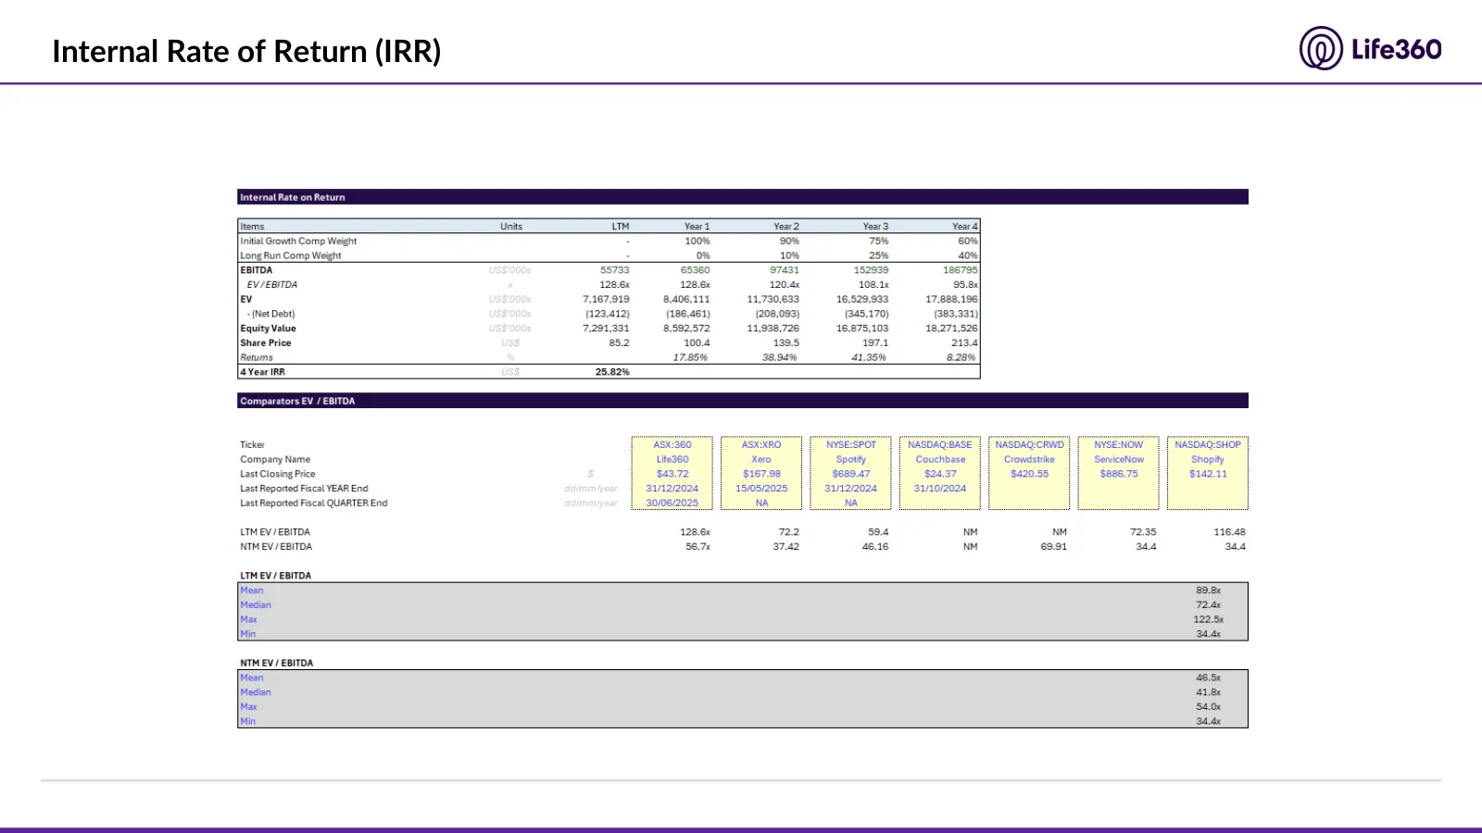This screenshot has width=1482, height=833.
Task: Click the 54.0x NTM max value
Action: tap(1209, 707)
